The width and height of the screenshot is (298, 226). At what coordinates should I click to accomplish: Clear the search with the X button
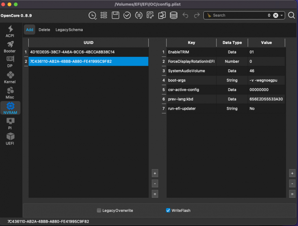[x=276, y=15]
